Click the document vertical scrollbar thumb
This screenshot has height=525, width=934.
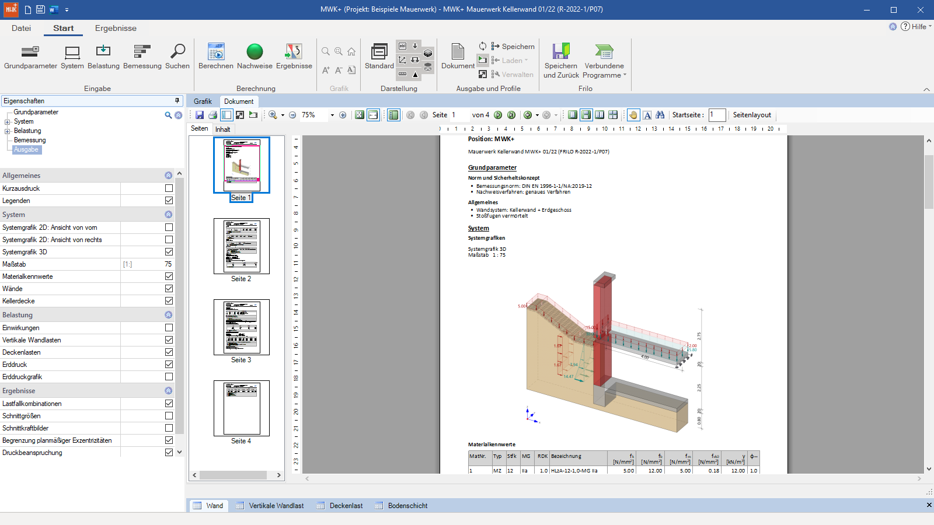(929, 182)
